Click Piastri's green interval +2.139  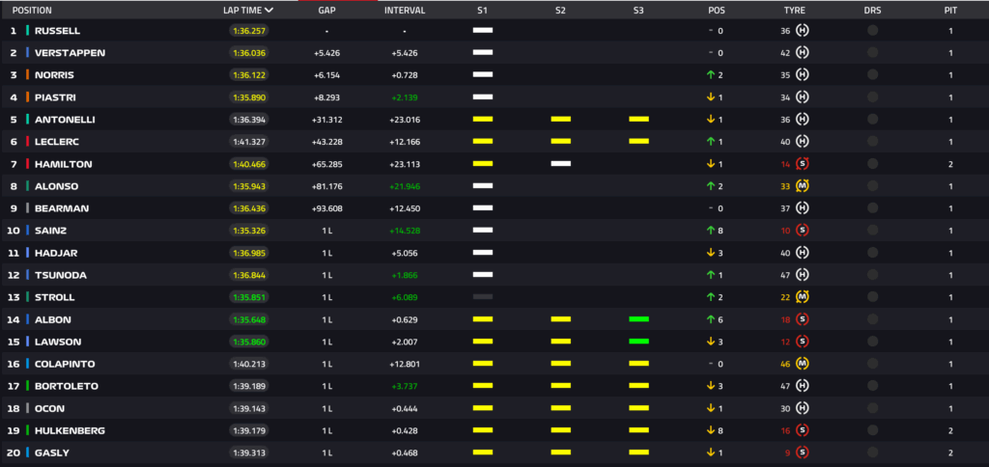[x=405, y=97]
